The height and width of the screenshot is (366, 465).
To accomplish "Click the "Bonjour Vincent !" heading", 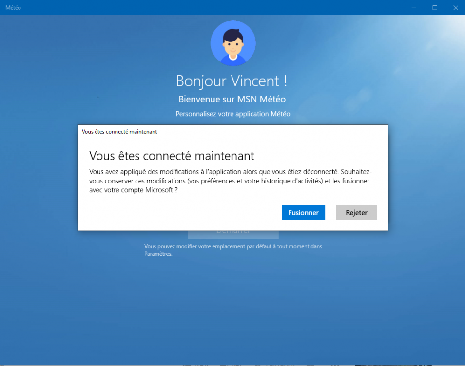I will tap(232, 81).
